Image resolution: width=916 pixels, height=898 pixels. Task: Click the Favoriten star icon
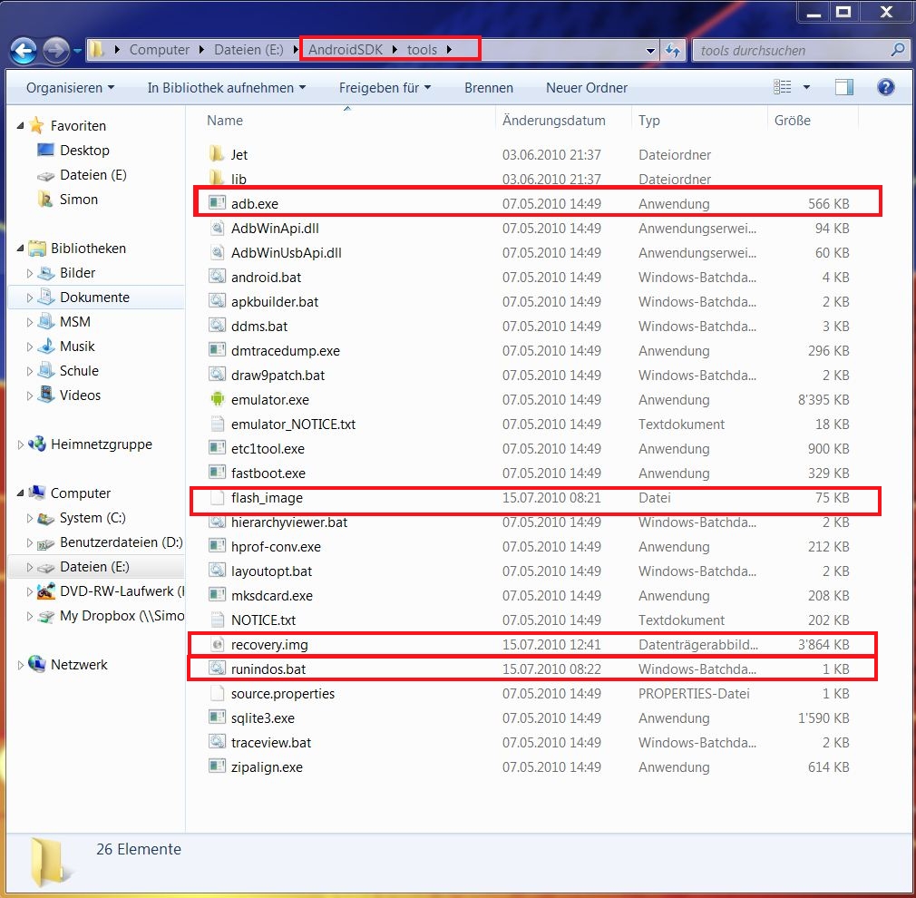coord(37,125)
